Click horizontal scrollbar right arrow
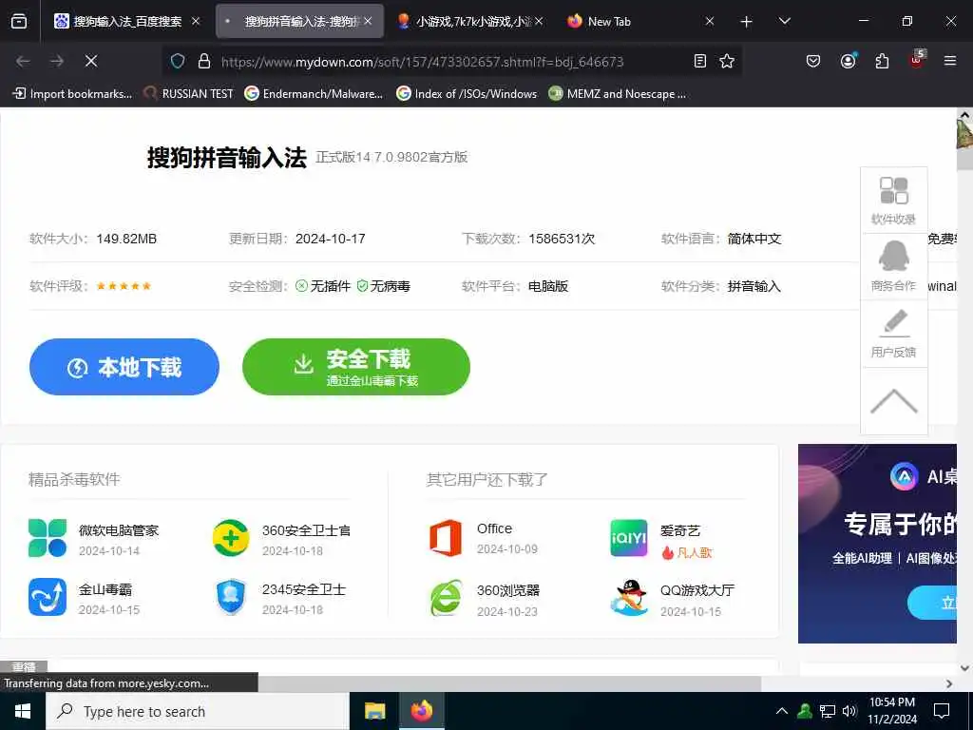 tap(949, 683)
